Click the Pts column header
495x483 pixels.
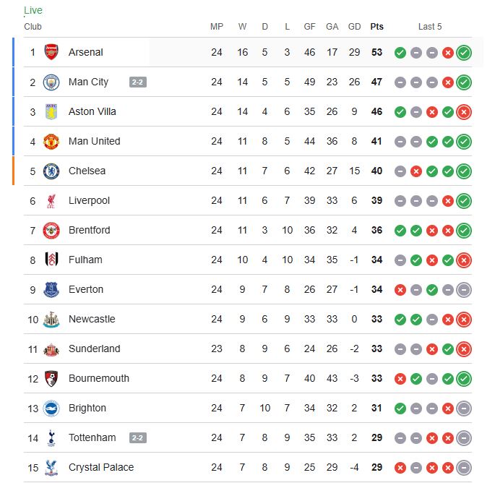coord(376,27)
